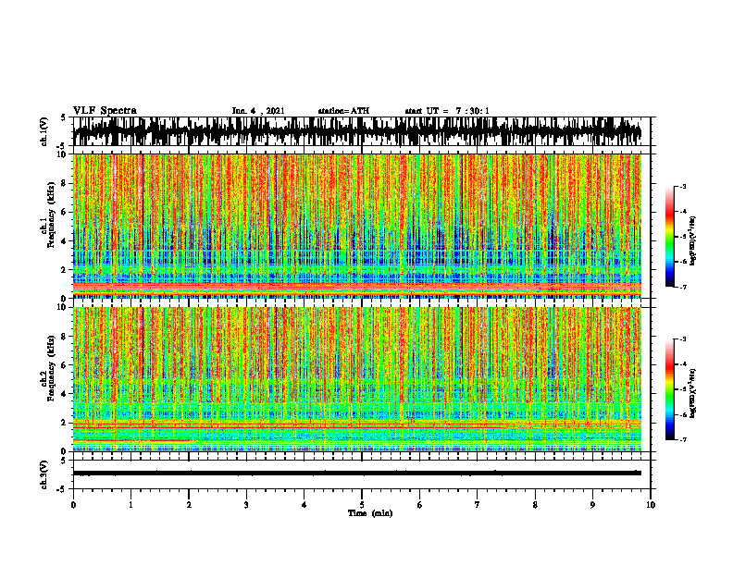The image size is (733, 566).
Task: Click the "1" tick on the time axis
Action: (130, 505)
